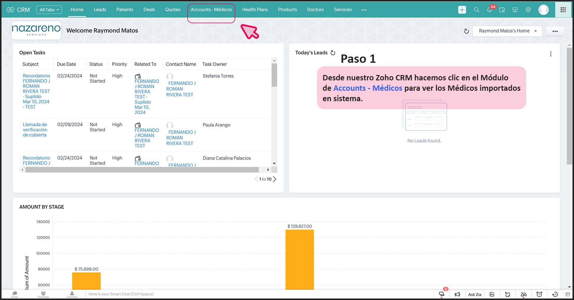Screen dimensions: 574x300
Task: Go to next page of Open Tasks
Action: click(x=275, y=179)
